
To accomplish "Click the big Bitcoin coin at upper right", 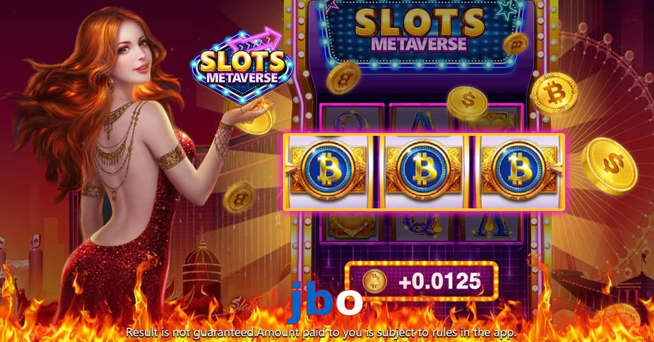I will click(x=554, y=94).
